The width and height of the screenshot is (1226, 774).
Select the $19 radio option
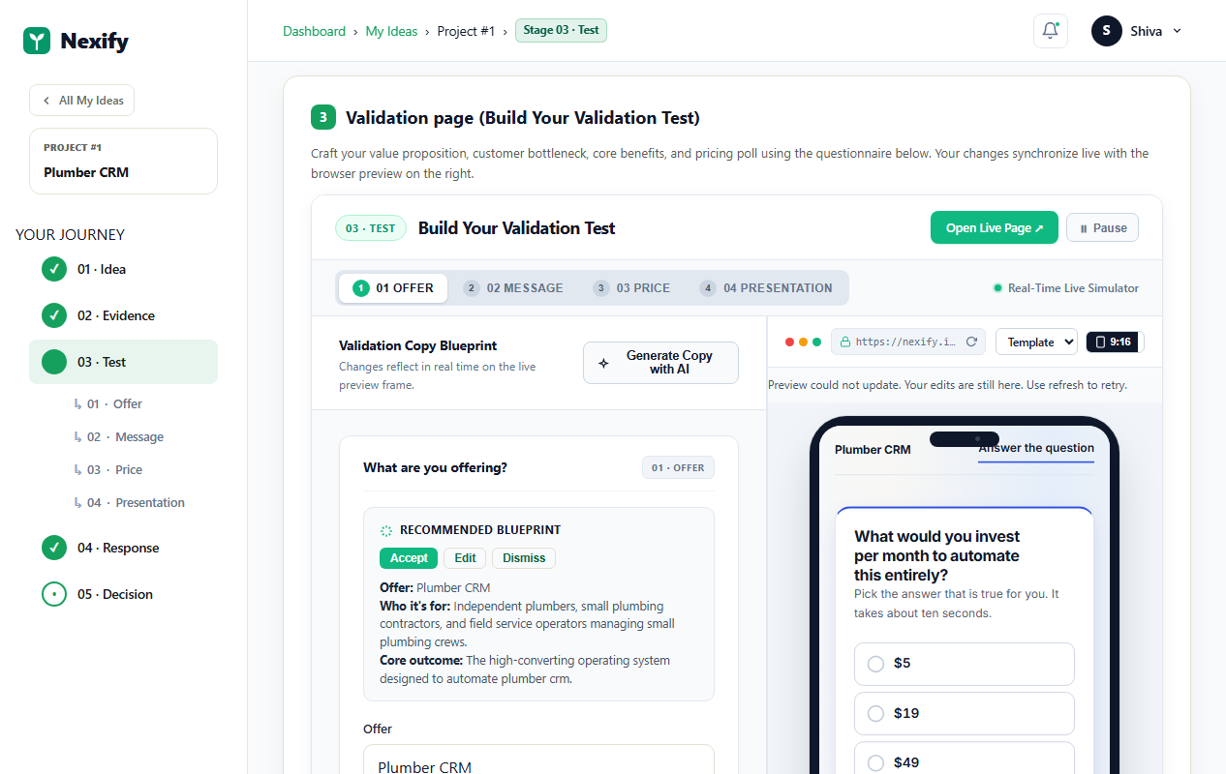coord(965,713)
